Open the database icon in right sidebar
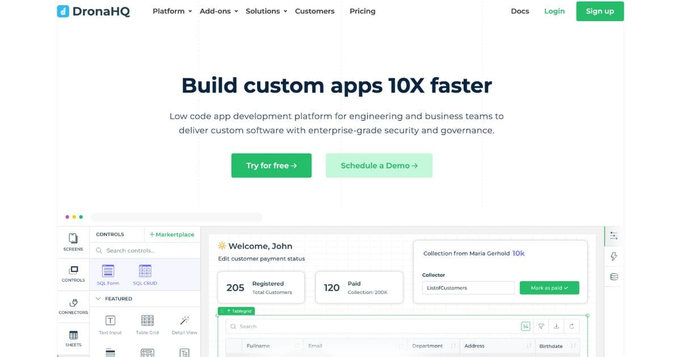Screen dimensions: 681x357 tap(613, 277)
